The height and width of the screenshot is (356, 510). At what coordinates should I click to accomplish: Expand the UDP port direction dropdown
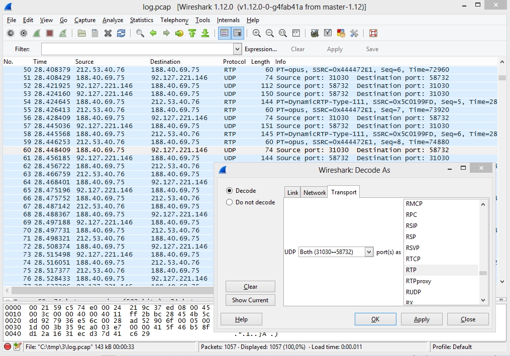tap(369, 252)
